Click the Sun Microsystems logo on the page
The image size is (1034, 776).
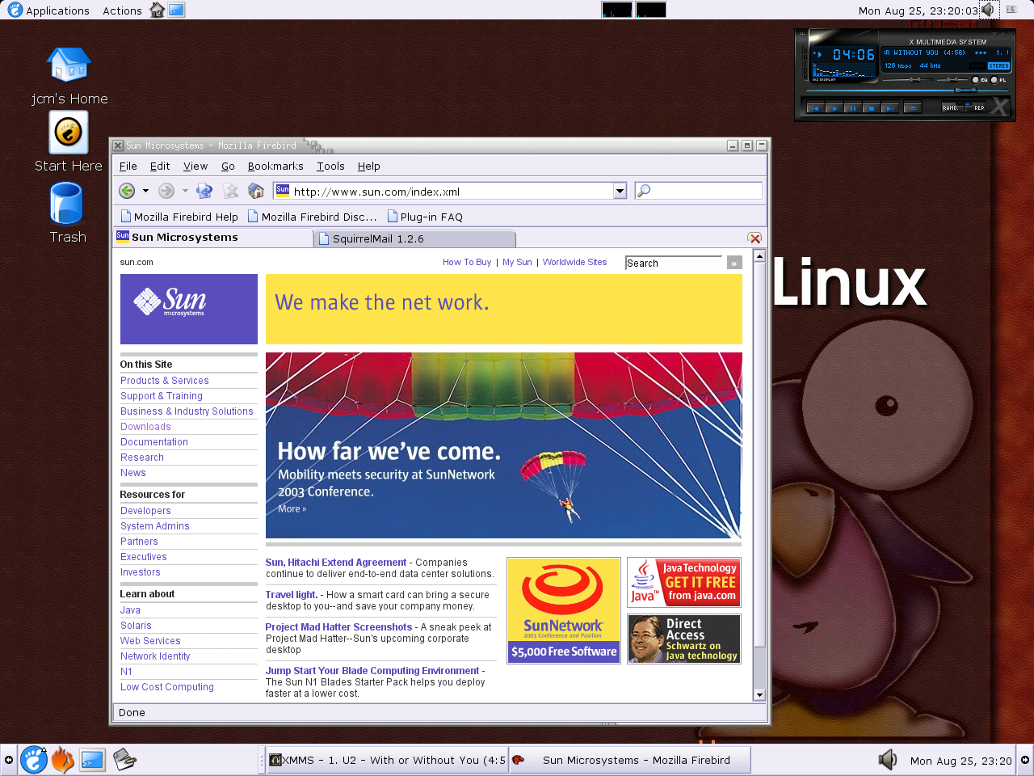pos(189,310)
